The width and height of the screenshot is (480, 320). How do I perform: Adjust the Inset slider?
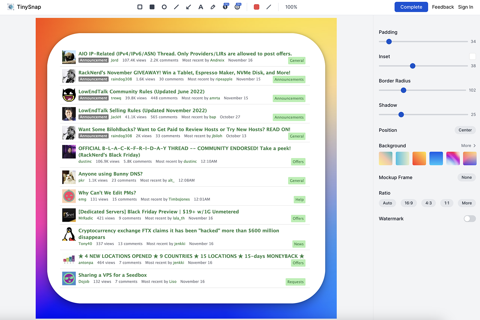423,66
